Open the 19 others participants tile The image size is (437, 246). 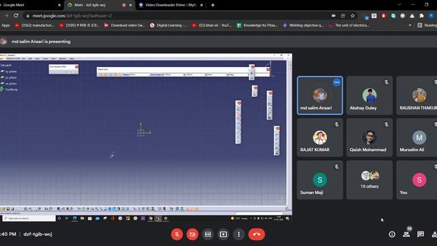369,180
